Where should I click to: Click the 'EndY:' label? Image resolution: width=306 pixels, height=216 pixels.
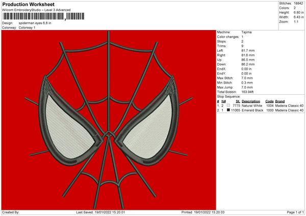click(x=221, y=73)
